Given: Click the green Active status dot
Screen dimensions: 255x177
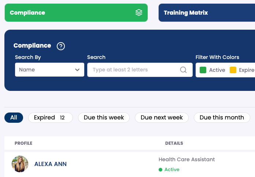Looking at the screenshot, I should tap(160, 170).
